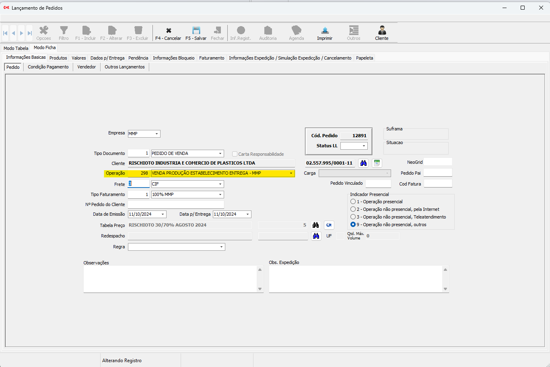Click the F4 - Cancelar toolbar icon

pos(169,31)
